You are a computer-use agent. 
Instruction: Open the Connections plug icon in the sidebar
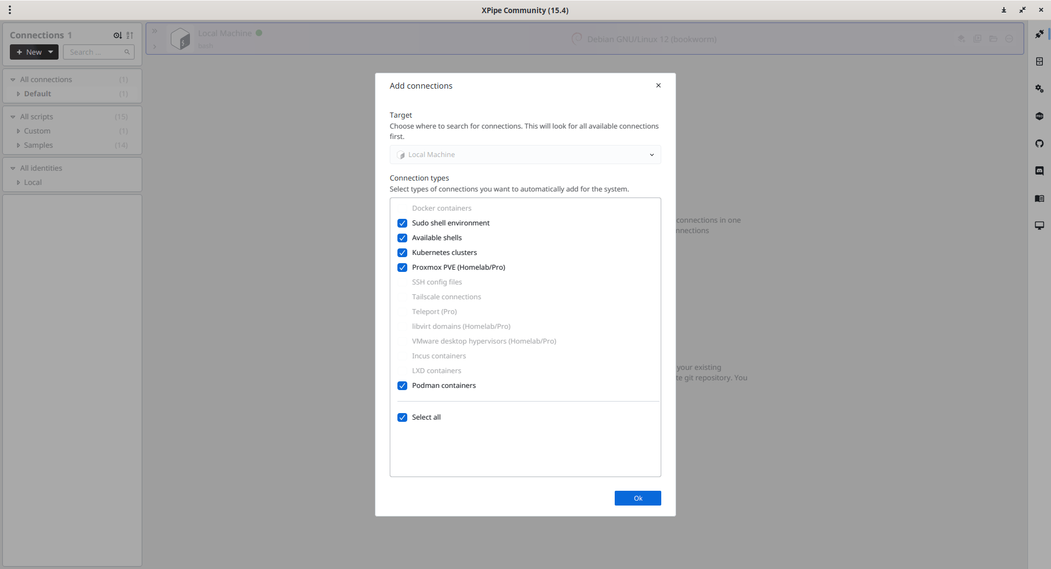click(x=1039, y=34)
